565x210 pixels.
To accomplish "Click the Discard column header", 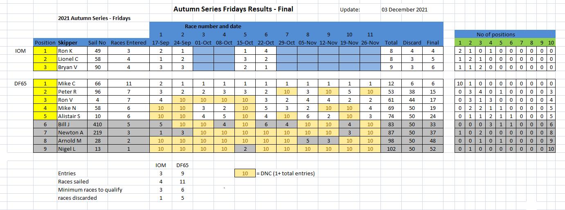I will click(412, 42).
